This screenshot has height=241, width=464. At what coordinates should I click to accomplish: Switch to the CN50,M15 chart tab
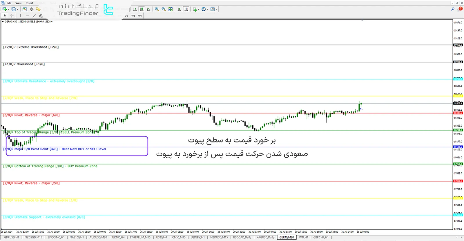coord(179,238)
